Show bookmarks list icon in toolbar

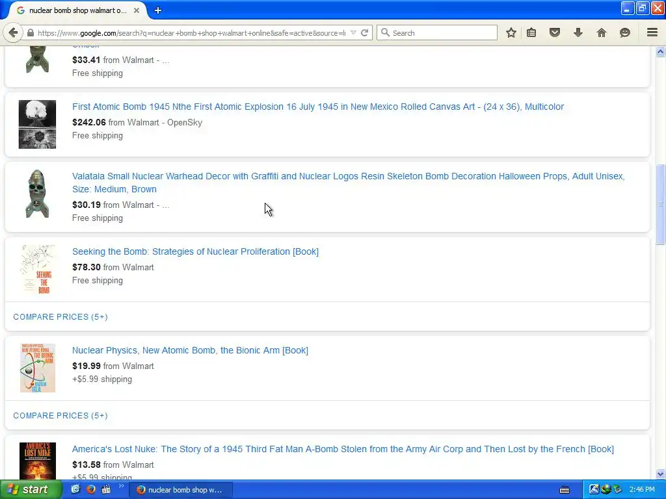coord(531,32)
